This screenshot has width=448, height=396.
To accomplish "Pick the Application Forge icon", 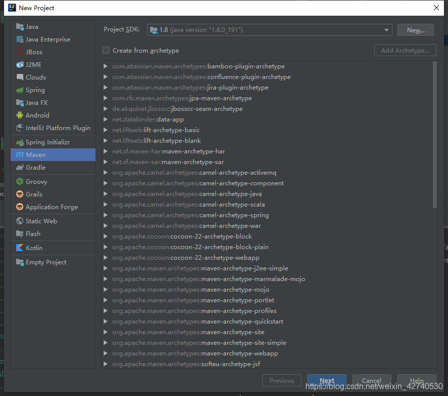I will click(20, 207).
